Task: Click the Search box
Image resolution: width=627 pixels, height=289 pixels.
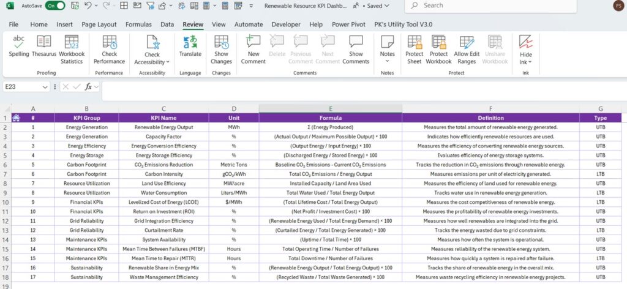Action: click(490, 6)
